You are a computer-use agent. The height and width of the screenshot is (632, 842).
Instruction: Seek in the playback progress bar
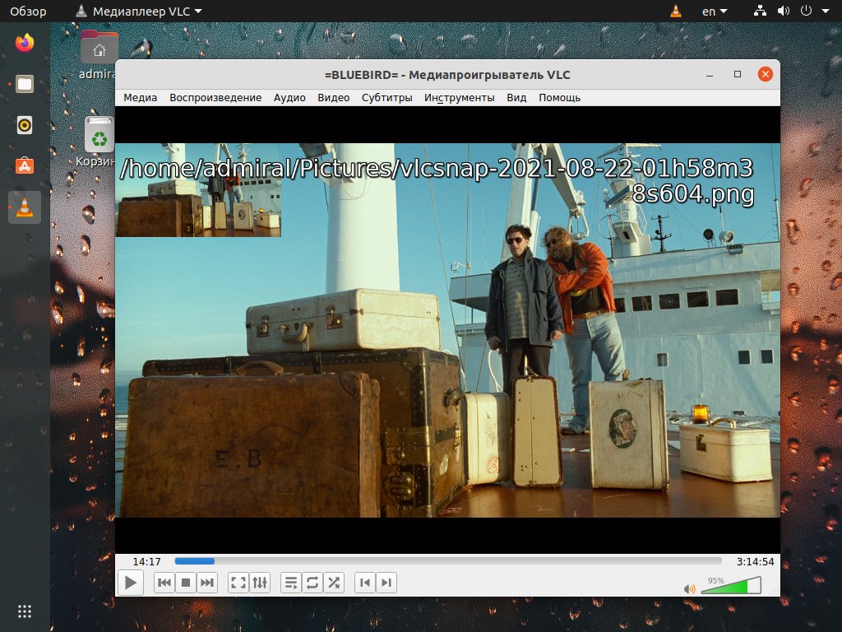448,561
